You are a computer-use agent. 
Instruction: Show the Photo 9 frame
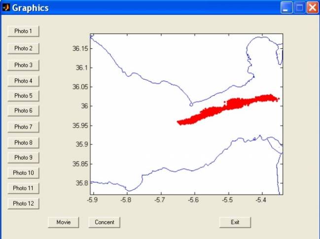[x=23, y=158]
